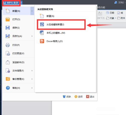Select 新建(N) label in the left menu

(x=16, y=11)
